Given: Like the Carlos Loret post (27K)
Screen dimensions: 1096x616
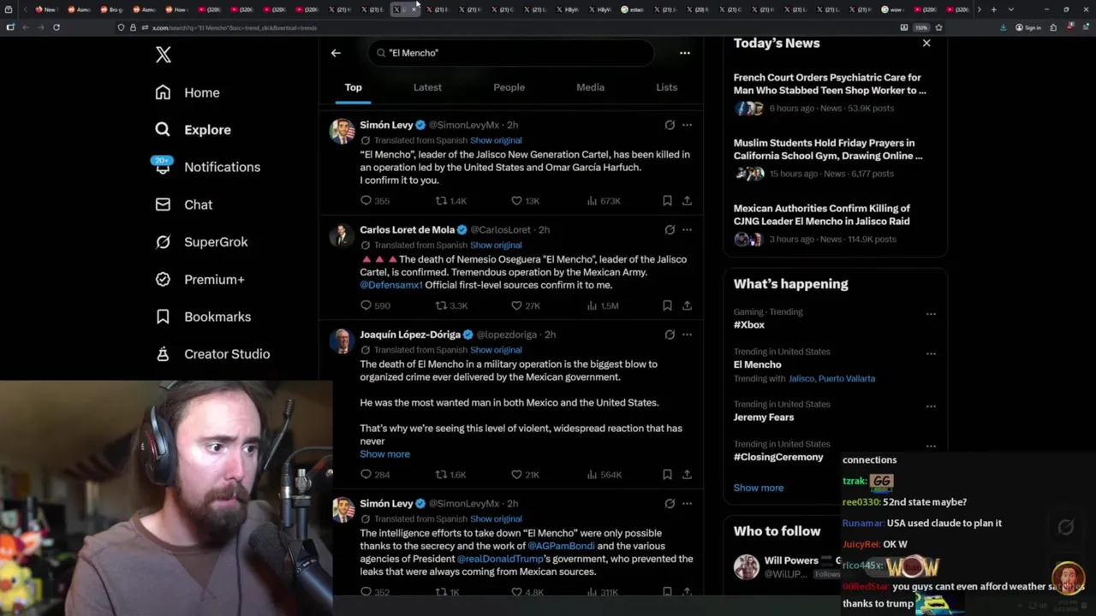Looking at the screenshot, I should coord(525,305).
